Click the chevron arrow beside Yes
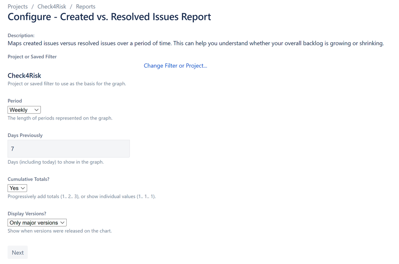399x264 pixels. coord(23,188)
